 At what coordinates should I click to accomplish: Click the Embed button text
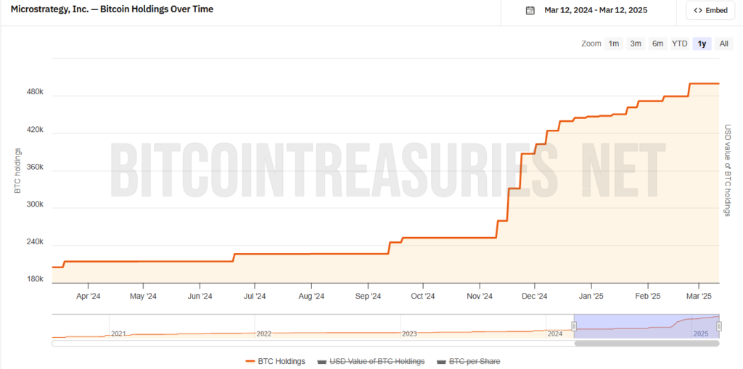[x=717, y=10]
